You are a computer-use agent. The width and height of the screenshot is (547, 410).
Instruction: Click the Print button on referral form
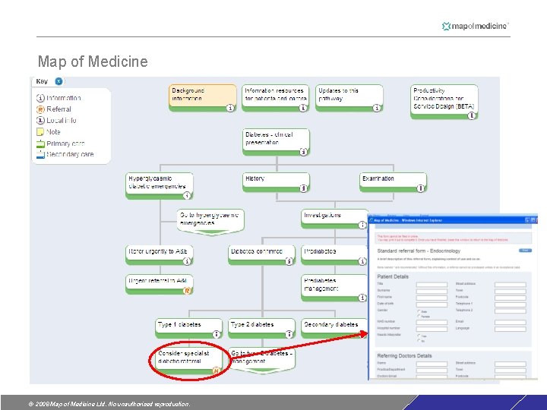(x=525, y=251)
